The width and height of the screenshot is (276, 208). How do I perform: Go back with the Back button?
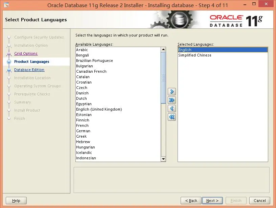[x=191, y=201]
